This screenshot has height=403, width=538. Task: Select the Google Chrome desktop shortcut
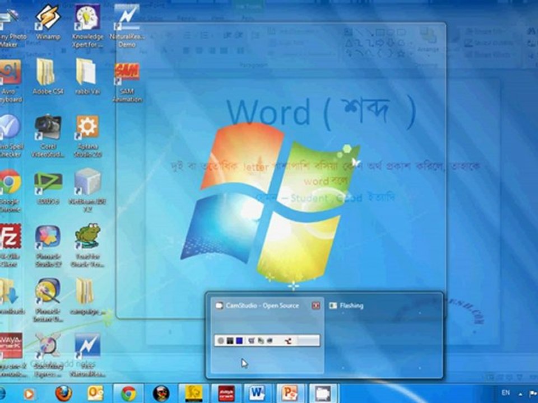tap(10, 190)
